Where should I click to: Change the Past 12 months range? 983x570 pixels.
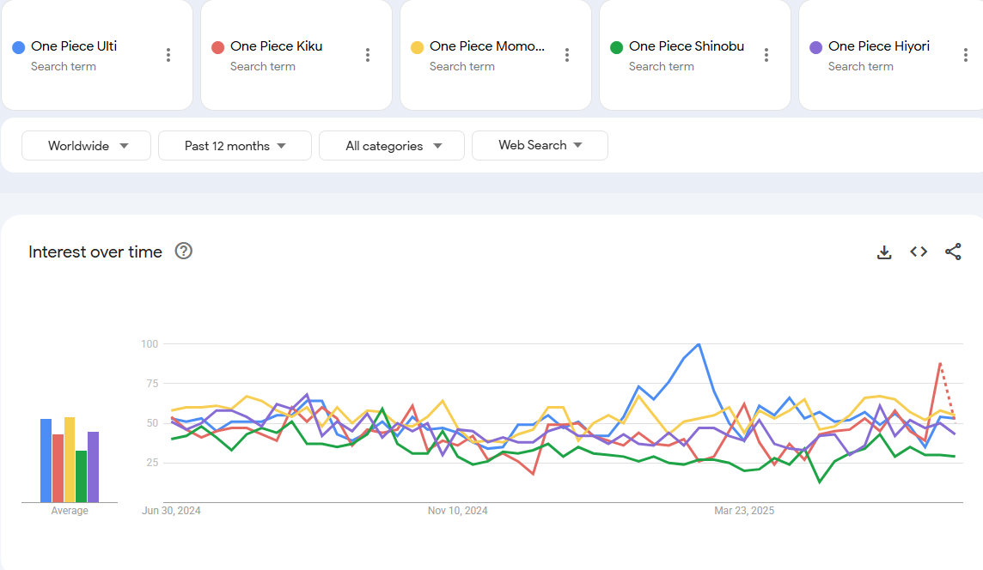pos(235,145)
